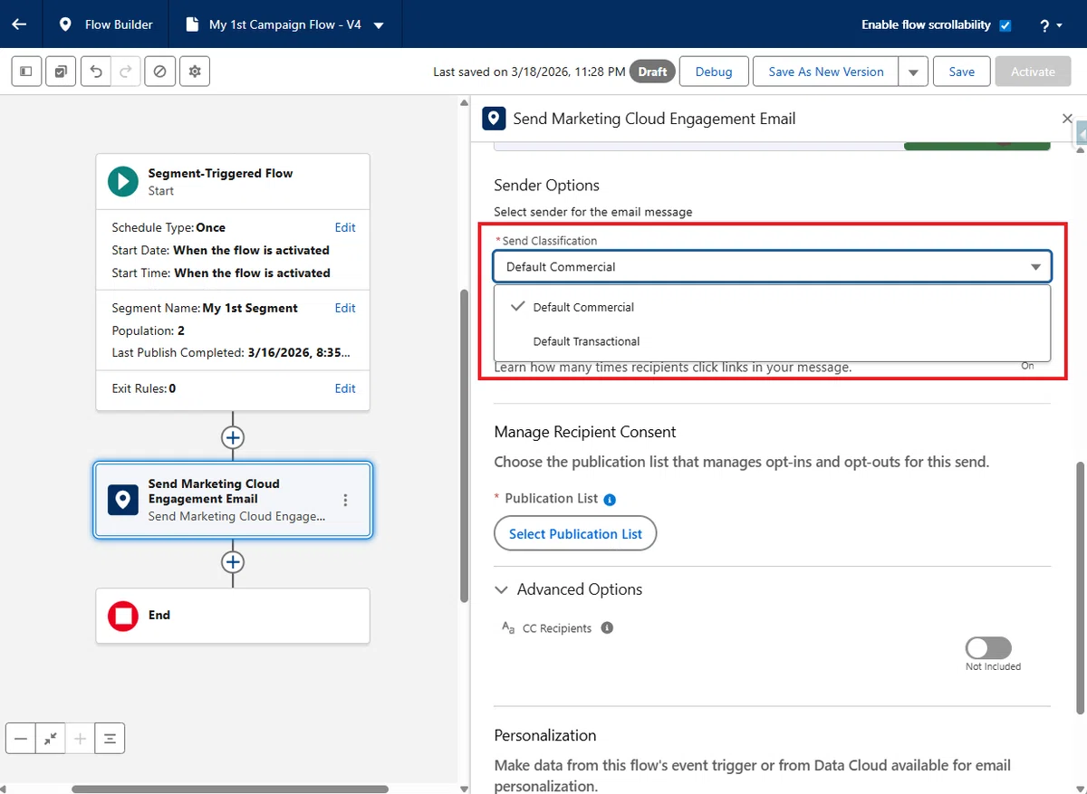Undo the last change
The height and width of the screenshot is (794, 1087).
click(95, 72)
